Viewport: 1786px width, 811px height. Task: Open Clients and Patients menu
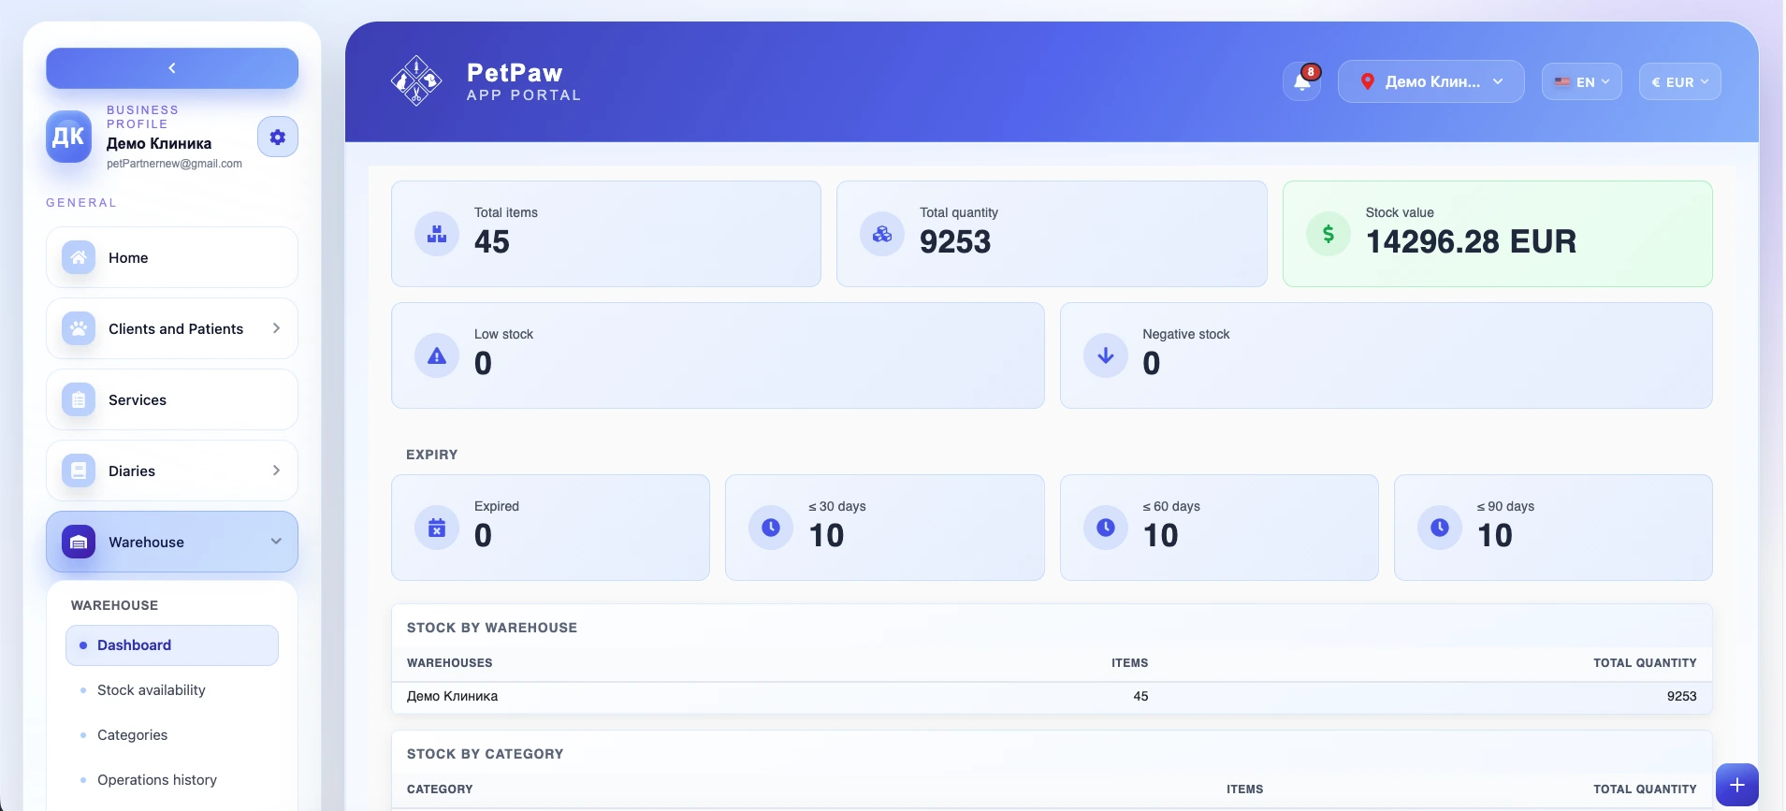click(x=172, y=328)
